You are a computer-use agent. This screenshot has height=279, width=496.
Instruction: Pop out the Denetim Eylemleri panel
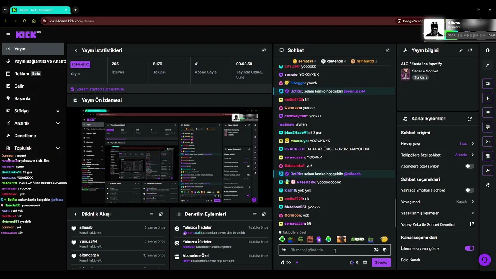point(264,214)
